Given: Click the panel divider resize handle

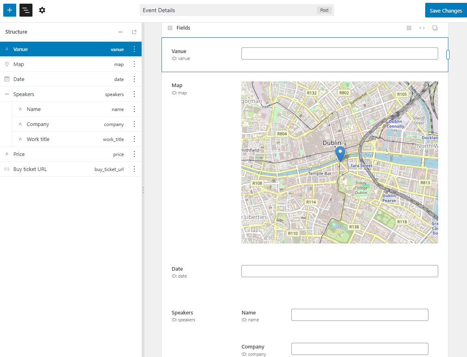Looking at the screenshot, I should tap(143, 190).
